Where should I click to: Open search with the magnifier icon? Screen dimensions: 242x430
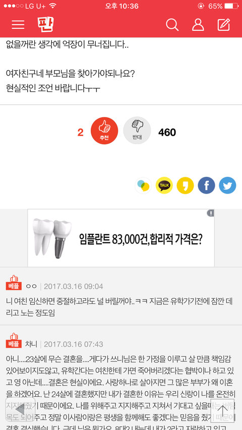tap(172, 25)
